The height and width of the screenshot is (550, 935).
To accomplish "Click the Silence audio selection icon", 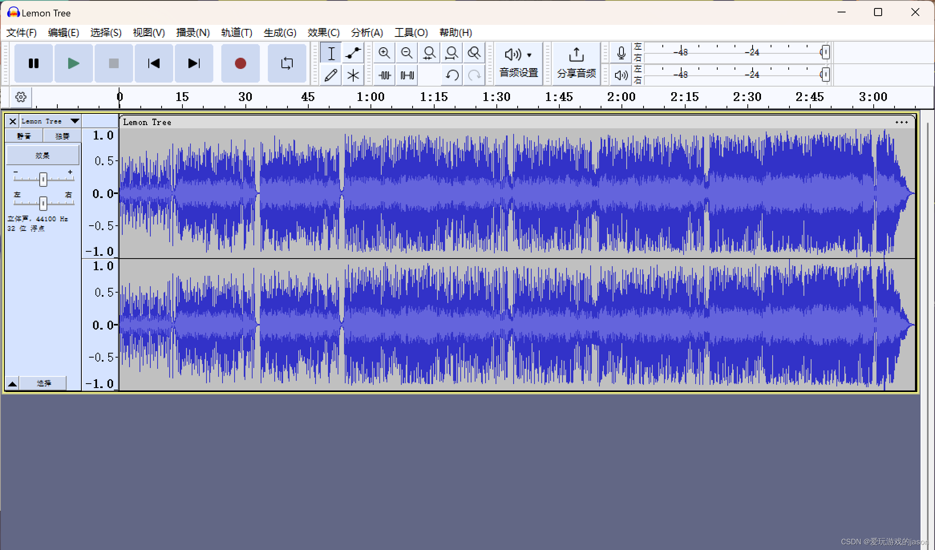I will click(407, 75).
